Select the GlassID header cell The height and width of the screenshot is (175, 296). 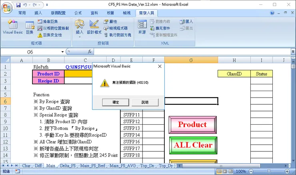pos(234,74)
